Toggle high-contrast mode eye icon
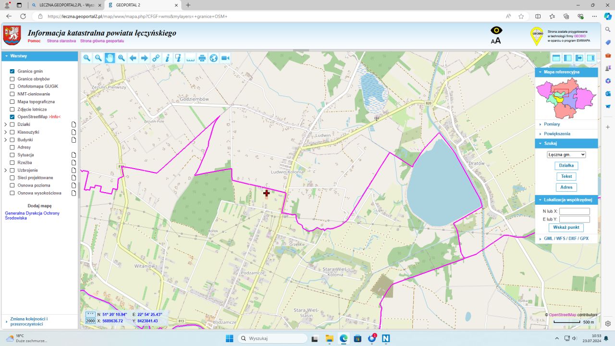 tap(496, 30)
